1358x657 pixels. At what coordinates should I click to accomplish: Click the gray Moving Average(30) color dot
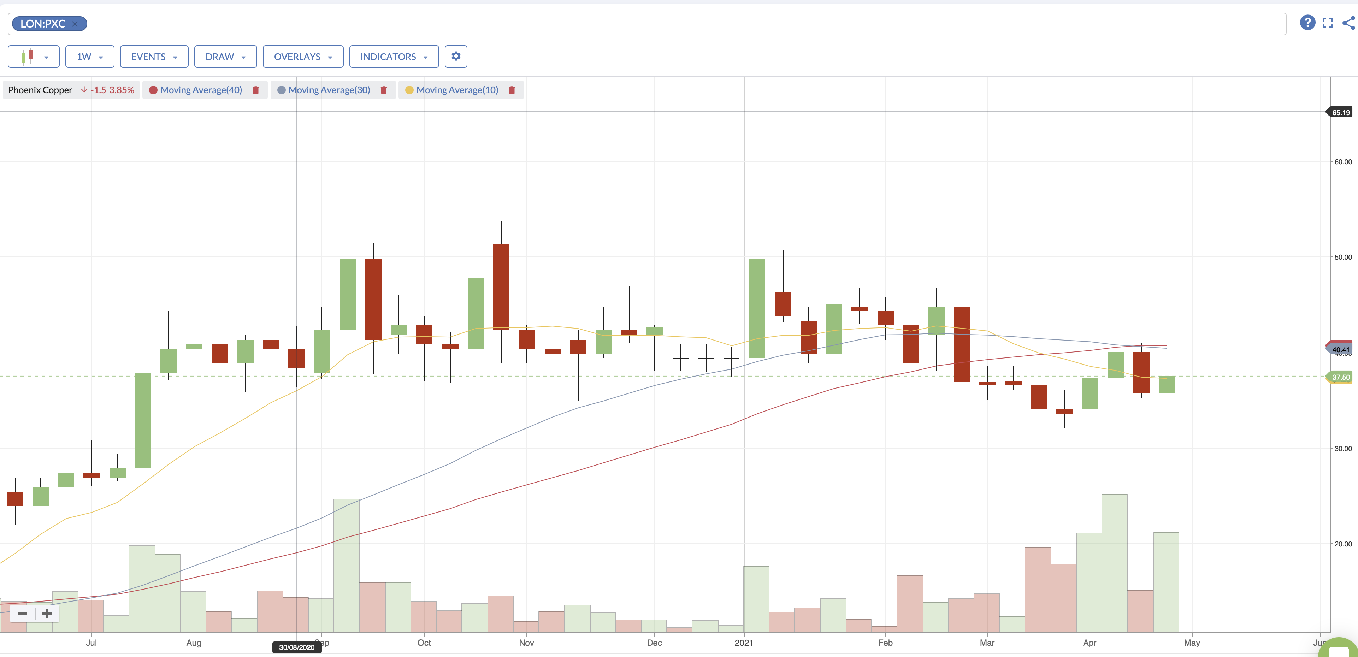282,90
